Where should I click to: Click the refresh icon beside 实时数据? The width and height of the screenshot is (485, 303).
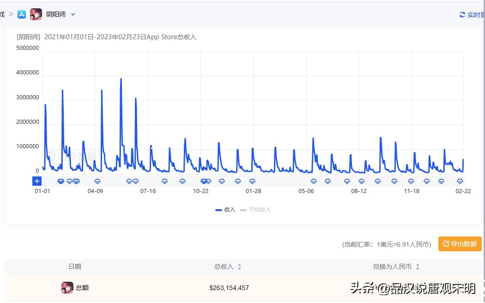coord(462,14)
